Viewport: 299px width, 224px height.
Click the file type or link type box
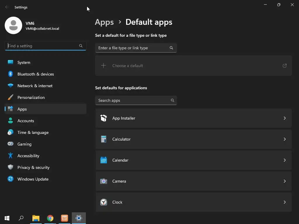[x=133, y=48]
